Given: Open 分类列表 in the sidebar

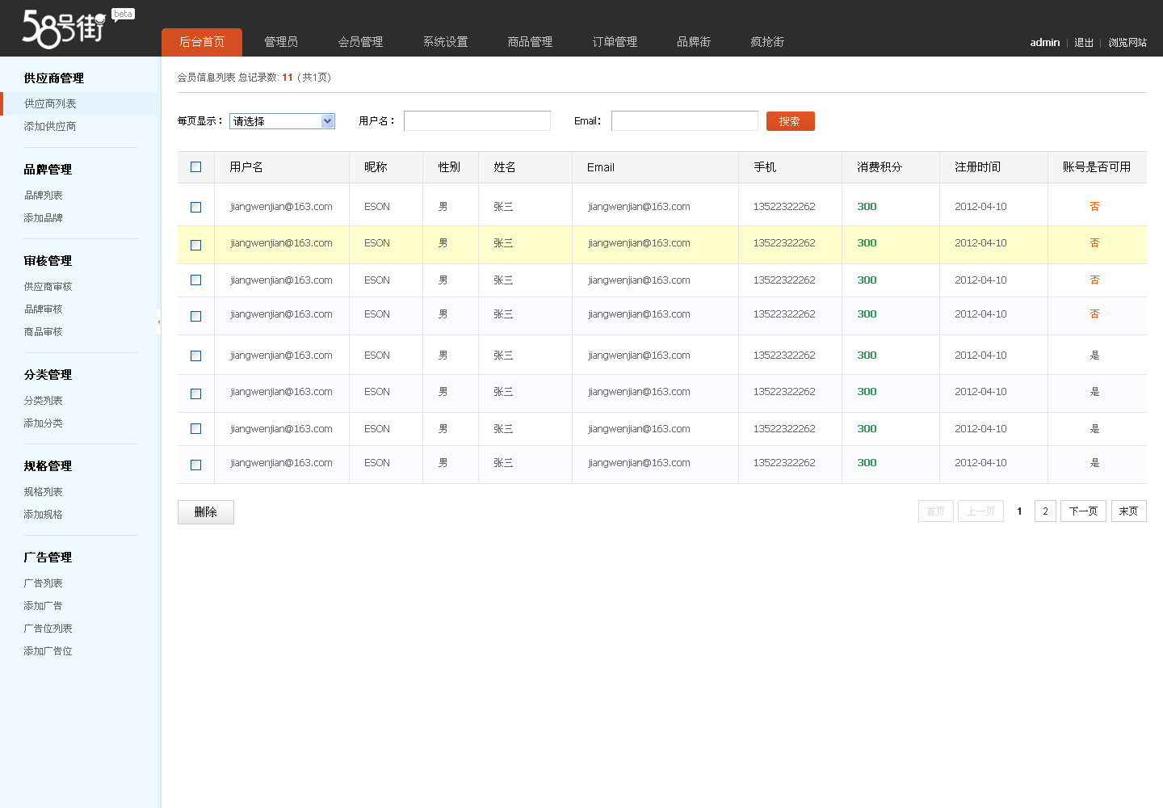Looking at the screenshot, I should (x=44, y=400).
